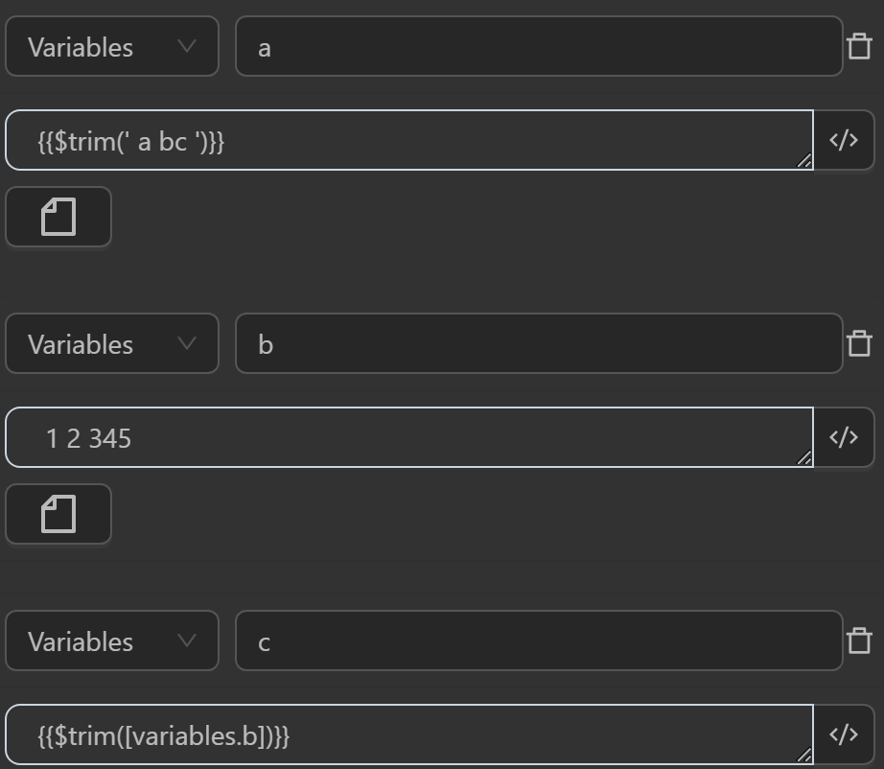Click name field containing 'b'
Screen dimensions: 884x769
click(539, 344)
